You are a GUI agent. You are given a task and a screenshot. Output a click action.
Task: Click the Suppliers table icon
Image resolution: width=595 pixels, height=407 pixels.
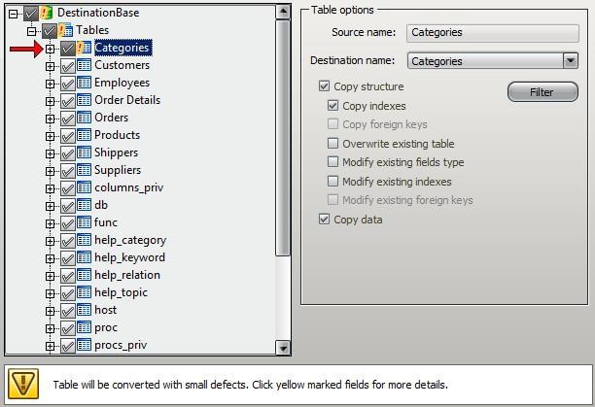84,170
